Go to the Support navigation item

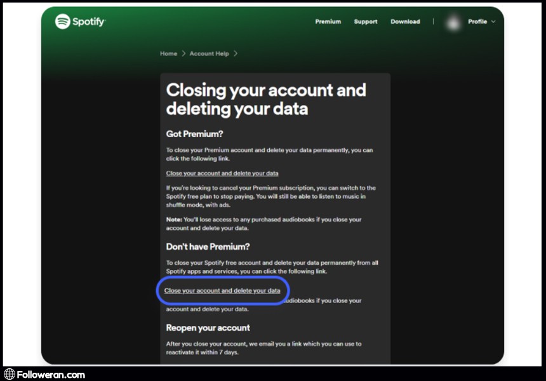(x=366, y=22)
